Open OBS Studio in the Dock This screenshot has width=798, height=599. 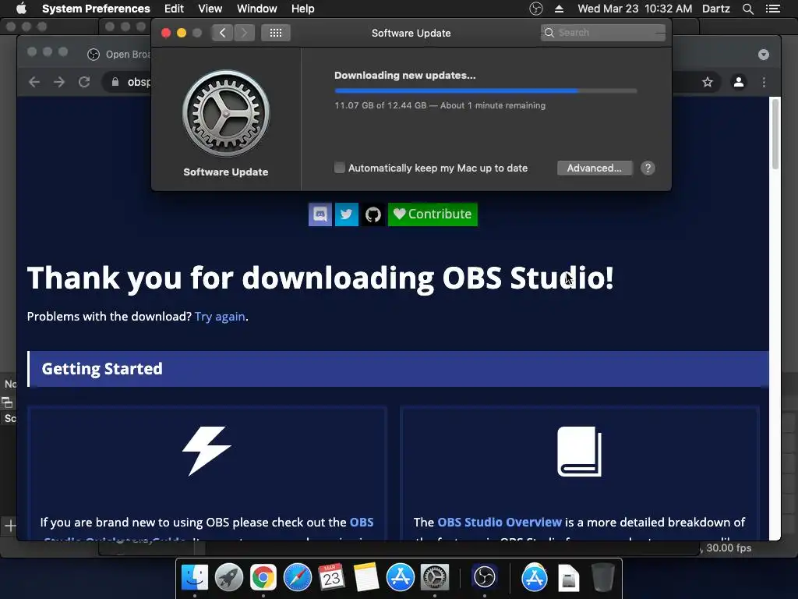pos(485,578)
